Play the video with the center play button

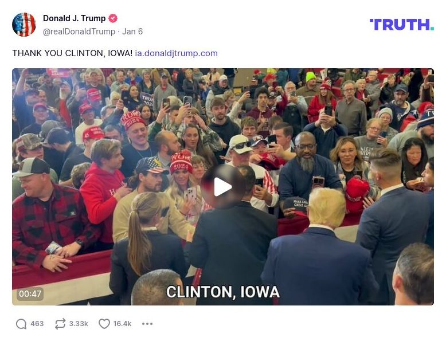point(223,187)
